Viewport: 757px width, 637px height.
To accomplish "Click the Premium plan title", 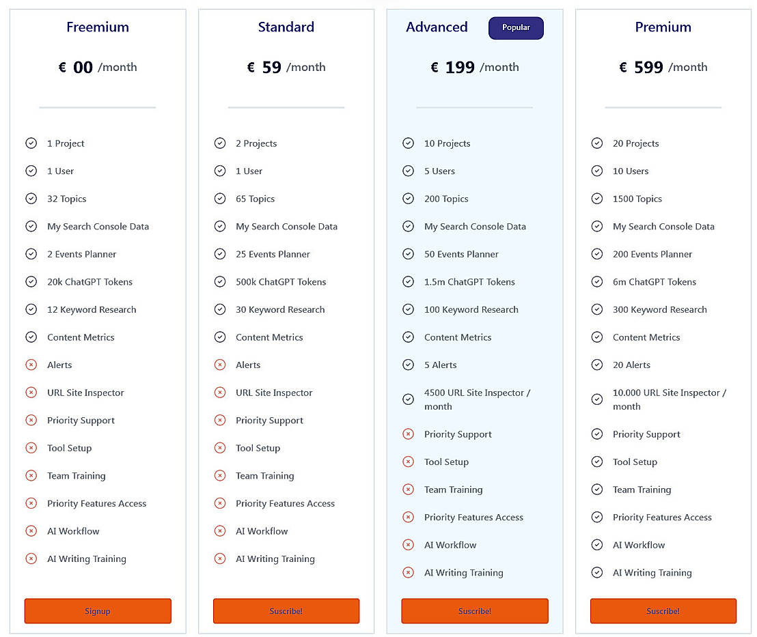I will [x=663, y=27].
